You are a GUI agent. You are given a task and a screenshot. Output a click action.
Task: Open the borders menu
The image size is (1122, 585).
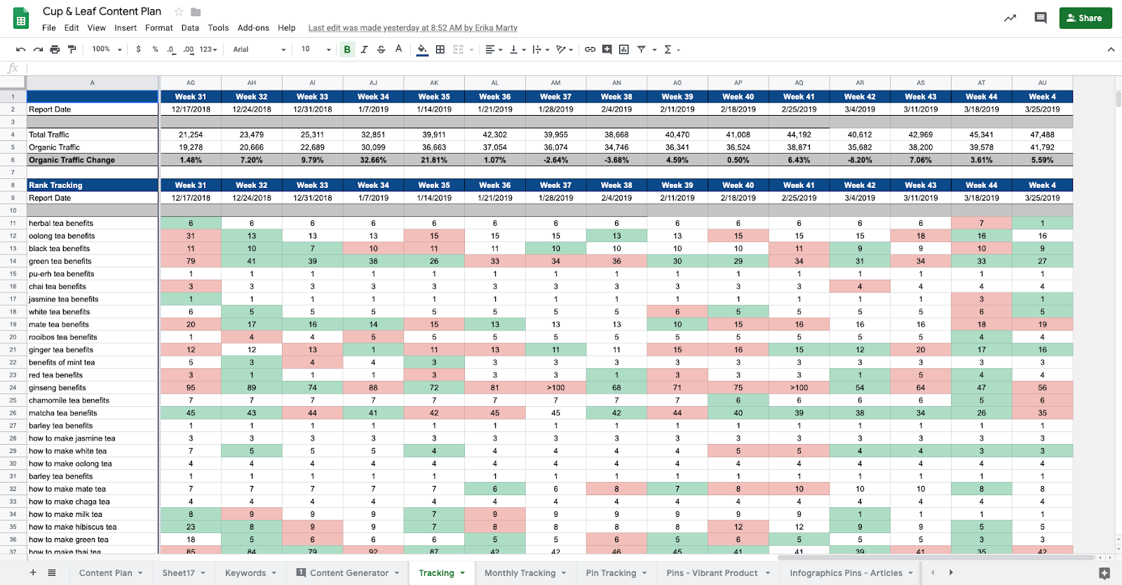click(x=440, y=50)
